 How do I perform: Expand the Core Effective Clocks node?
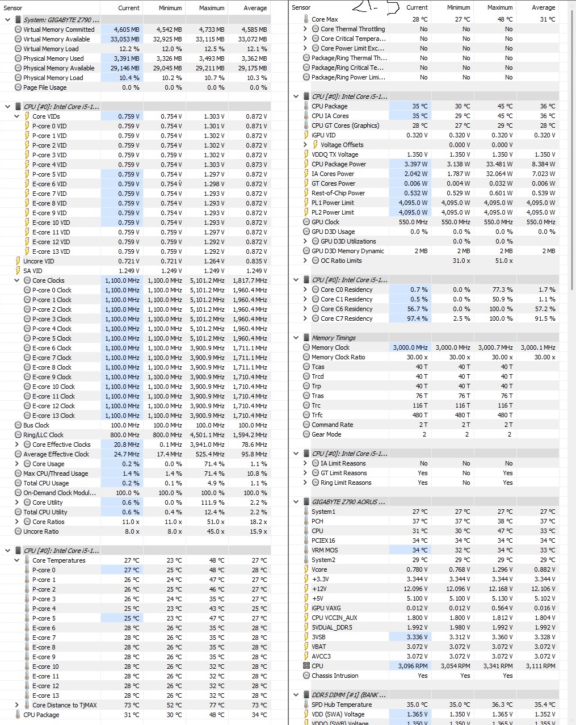tap(16, 445)
